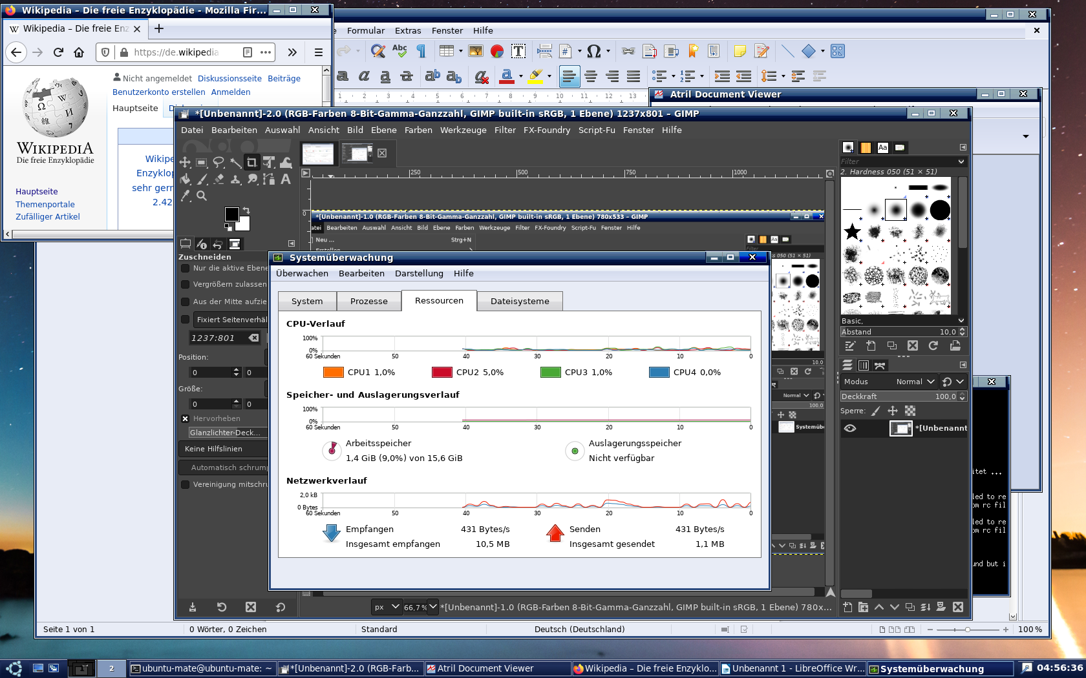Open the 'Keine Hilfslinien' dropdown
This screenshot has width=1086, height=678.
[223, 449]
